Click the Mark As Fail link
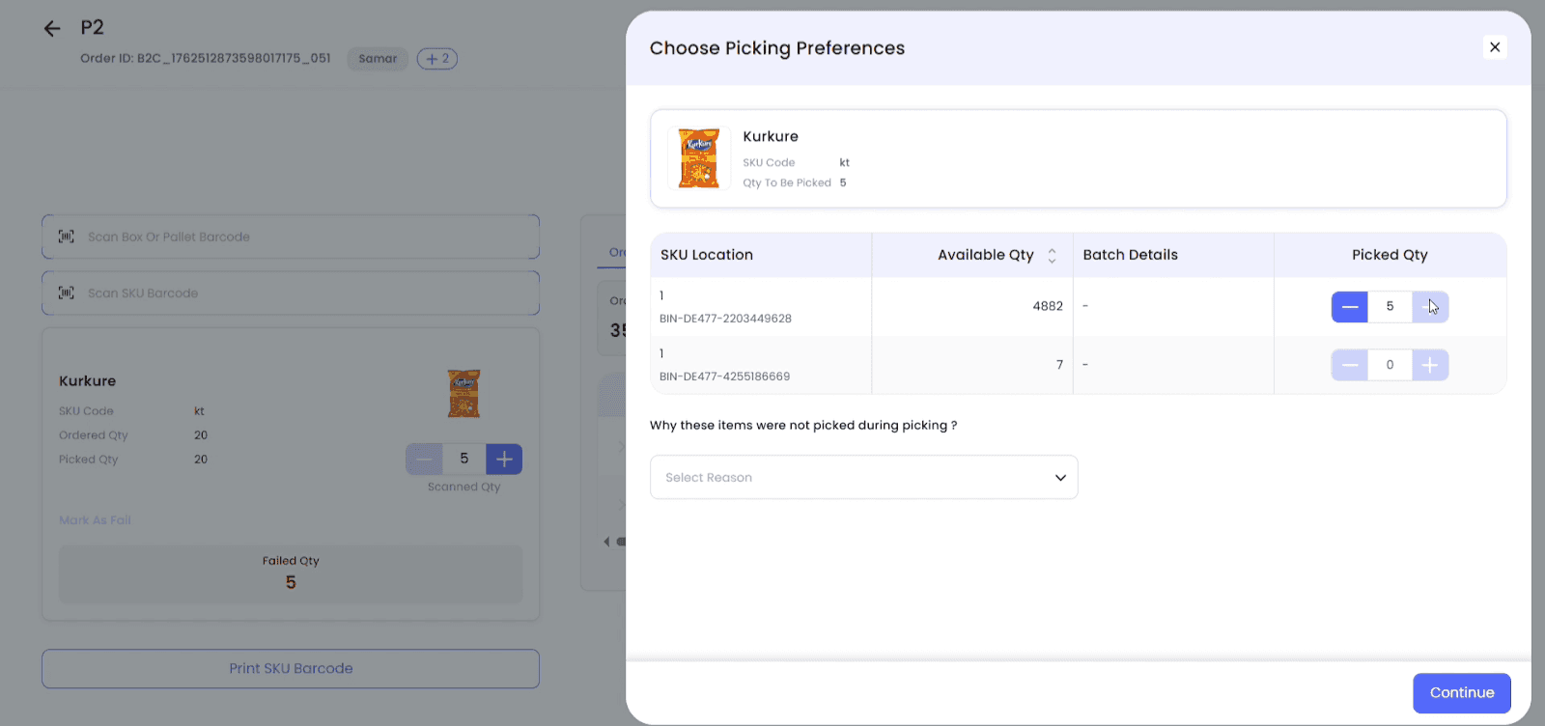 95,520
